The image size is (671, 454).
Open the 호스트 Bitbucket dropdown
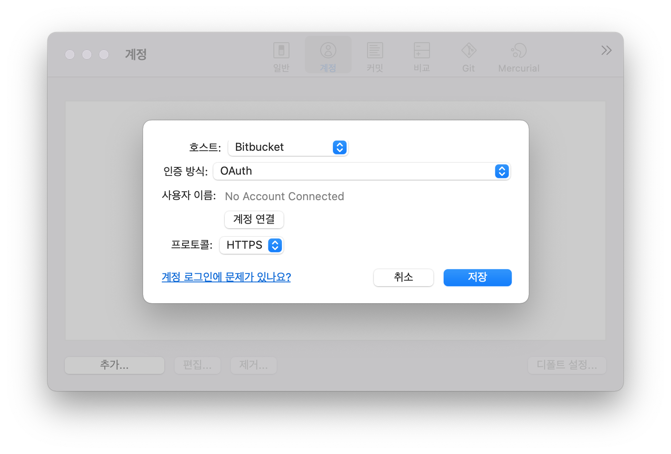pyautogui.click(x=288, y=147)
